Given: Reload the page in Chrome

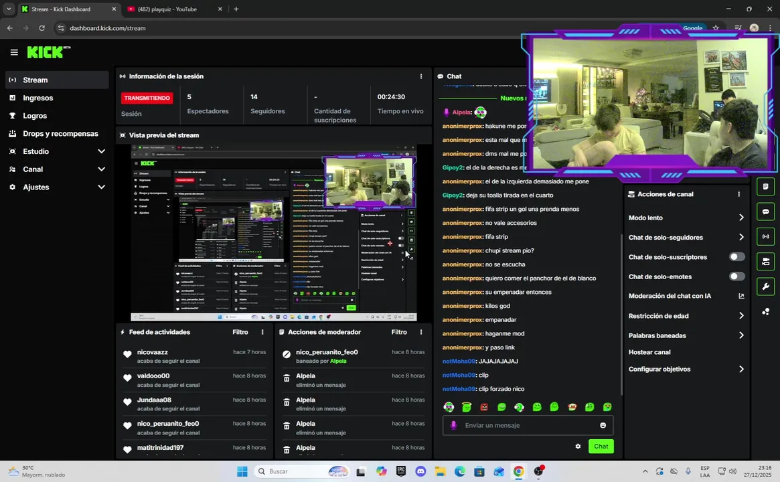Looking at the screenshot, I should click(x=42, y=28).
